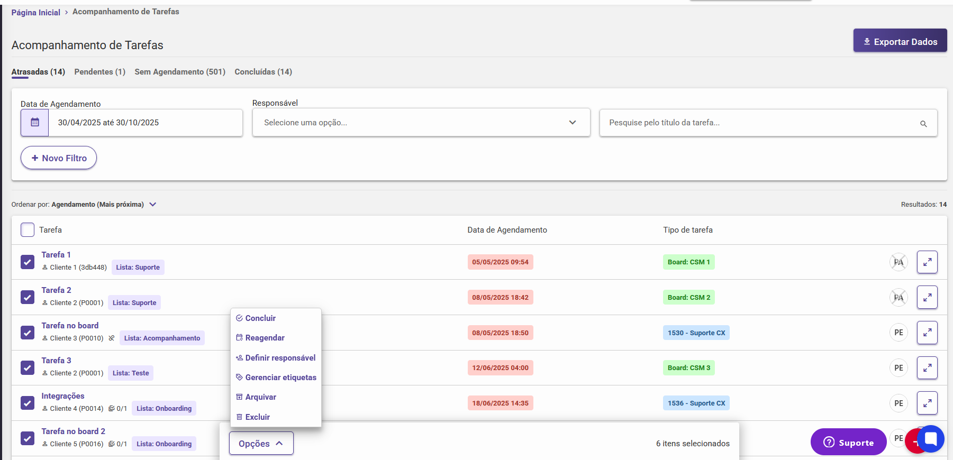Deselect the Integrações task checkbox
Image resolution: width=953 pixels, height=460 pixels.
click(28, 403)
